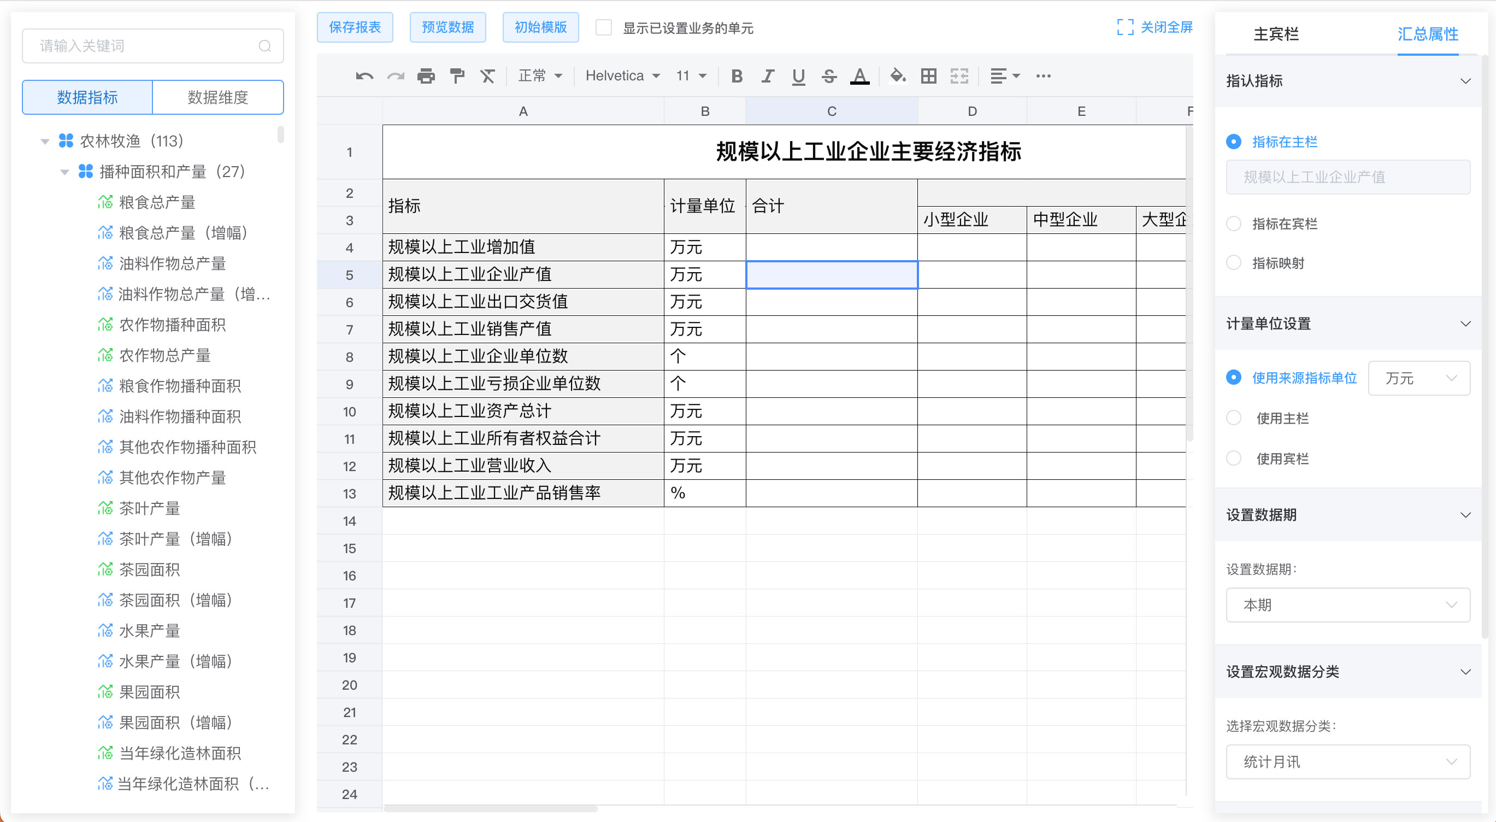1496x822 pixels.
Task: Click the Fill Color bucket icon
Action: 898,75
